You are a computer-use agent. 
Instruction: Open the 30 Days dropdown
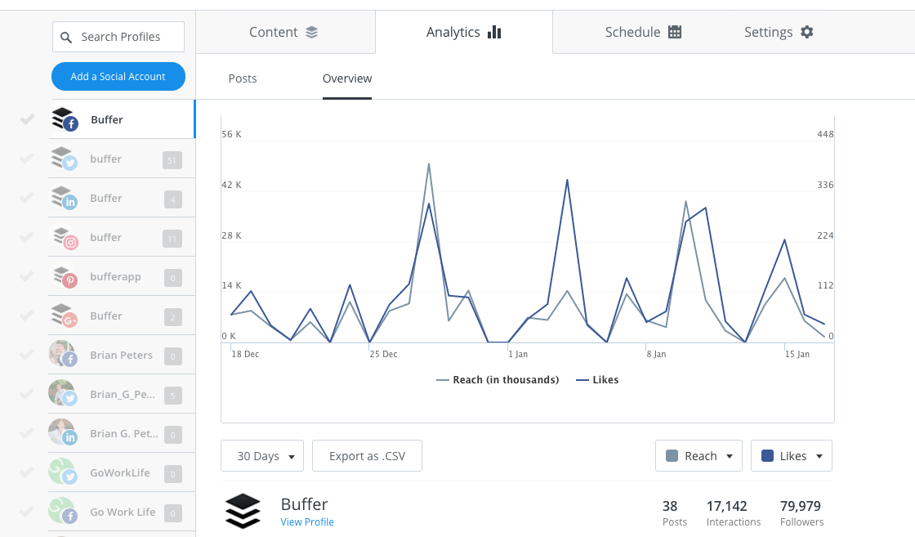tap(261, 456)
